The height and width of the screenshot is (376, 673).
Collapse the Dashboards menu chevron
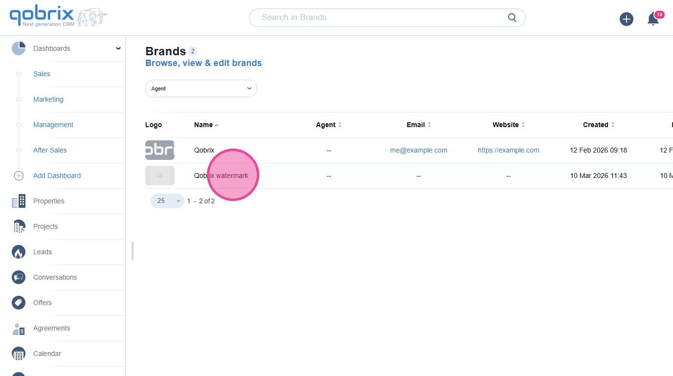click(x=118, y=48)
